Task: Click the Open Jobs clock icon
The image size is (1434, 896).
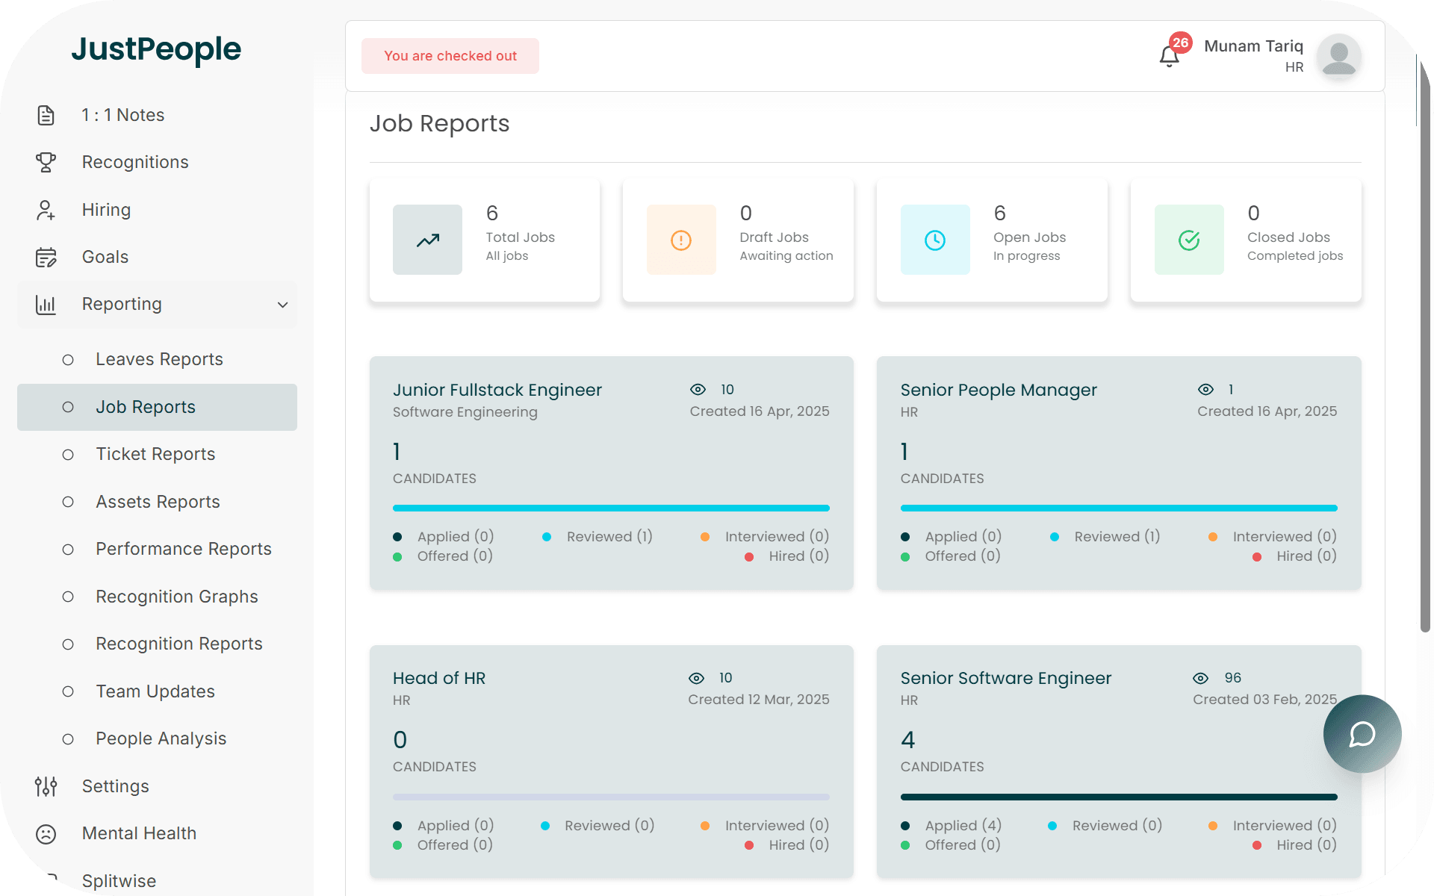Action: click(x=934, y=240)
